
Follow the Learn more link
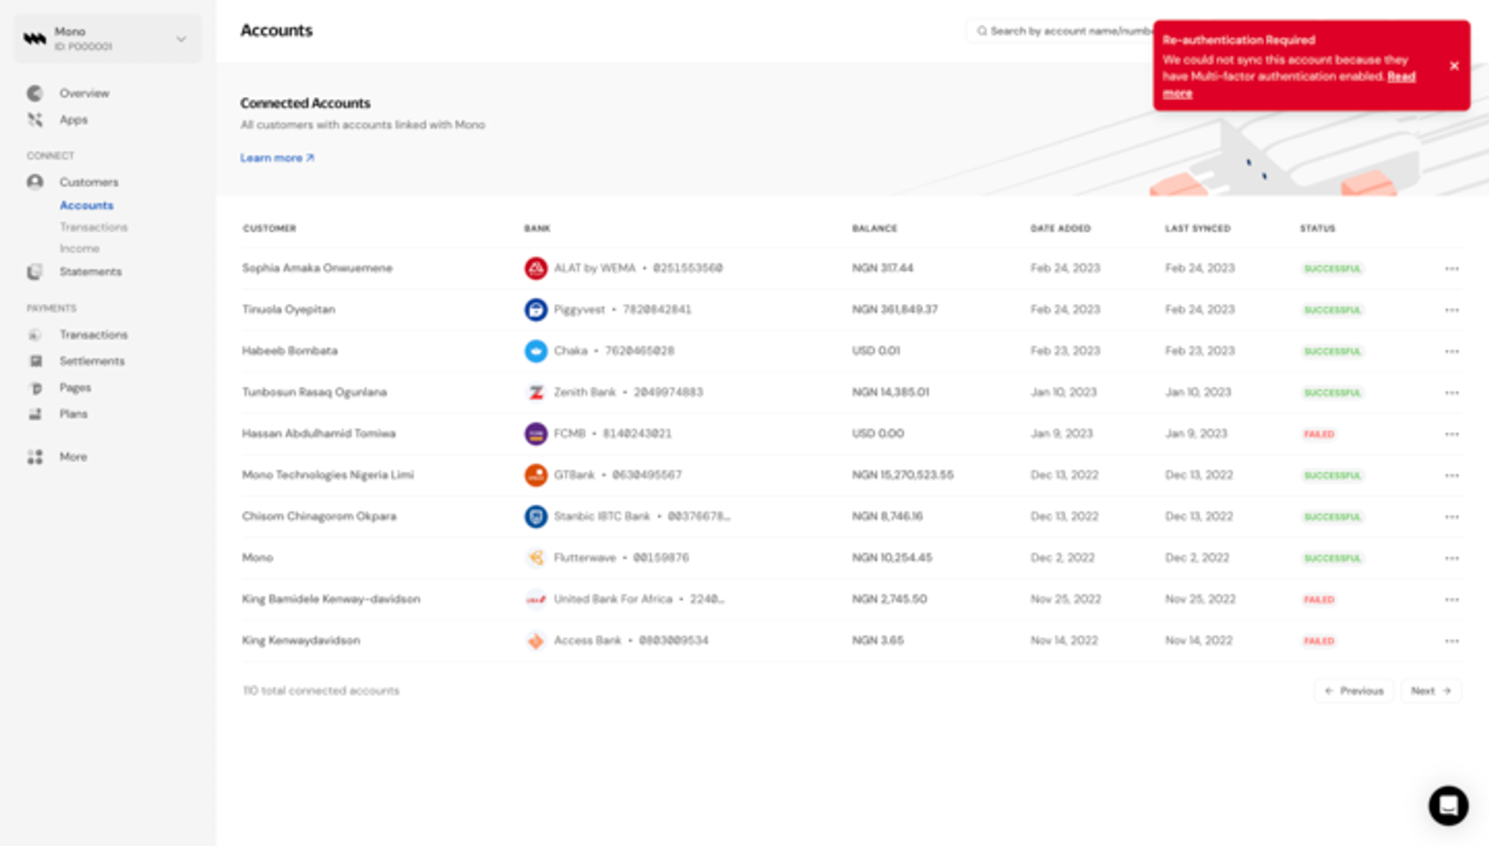tap(277, 158)
